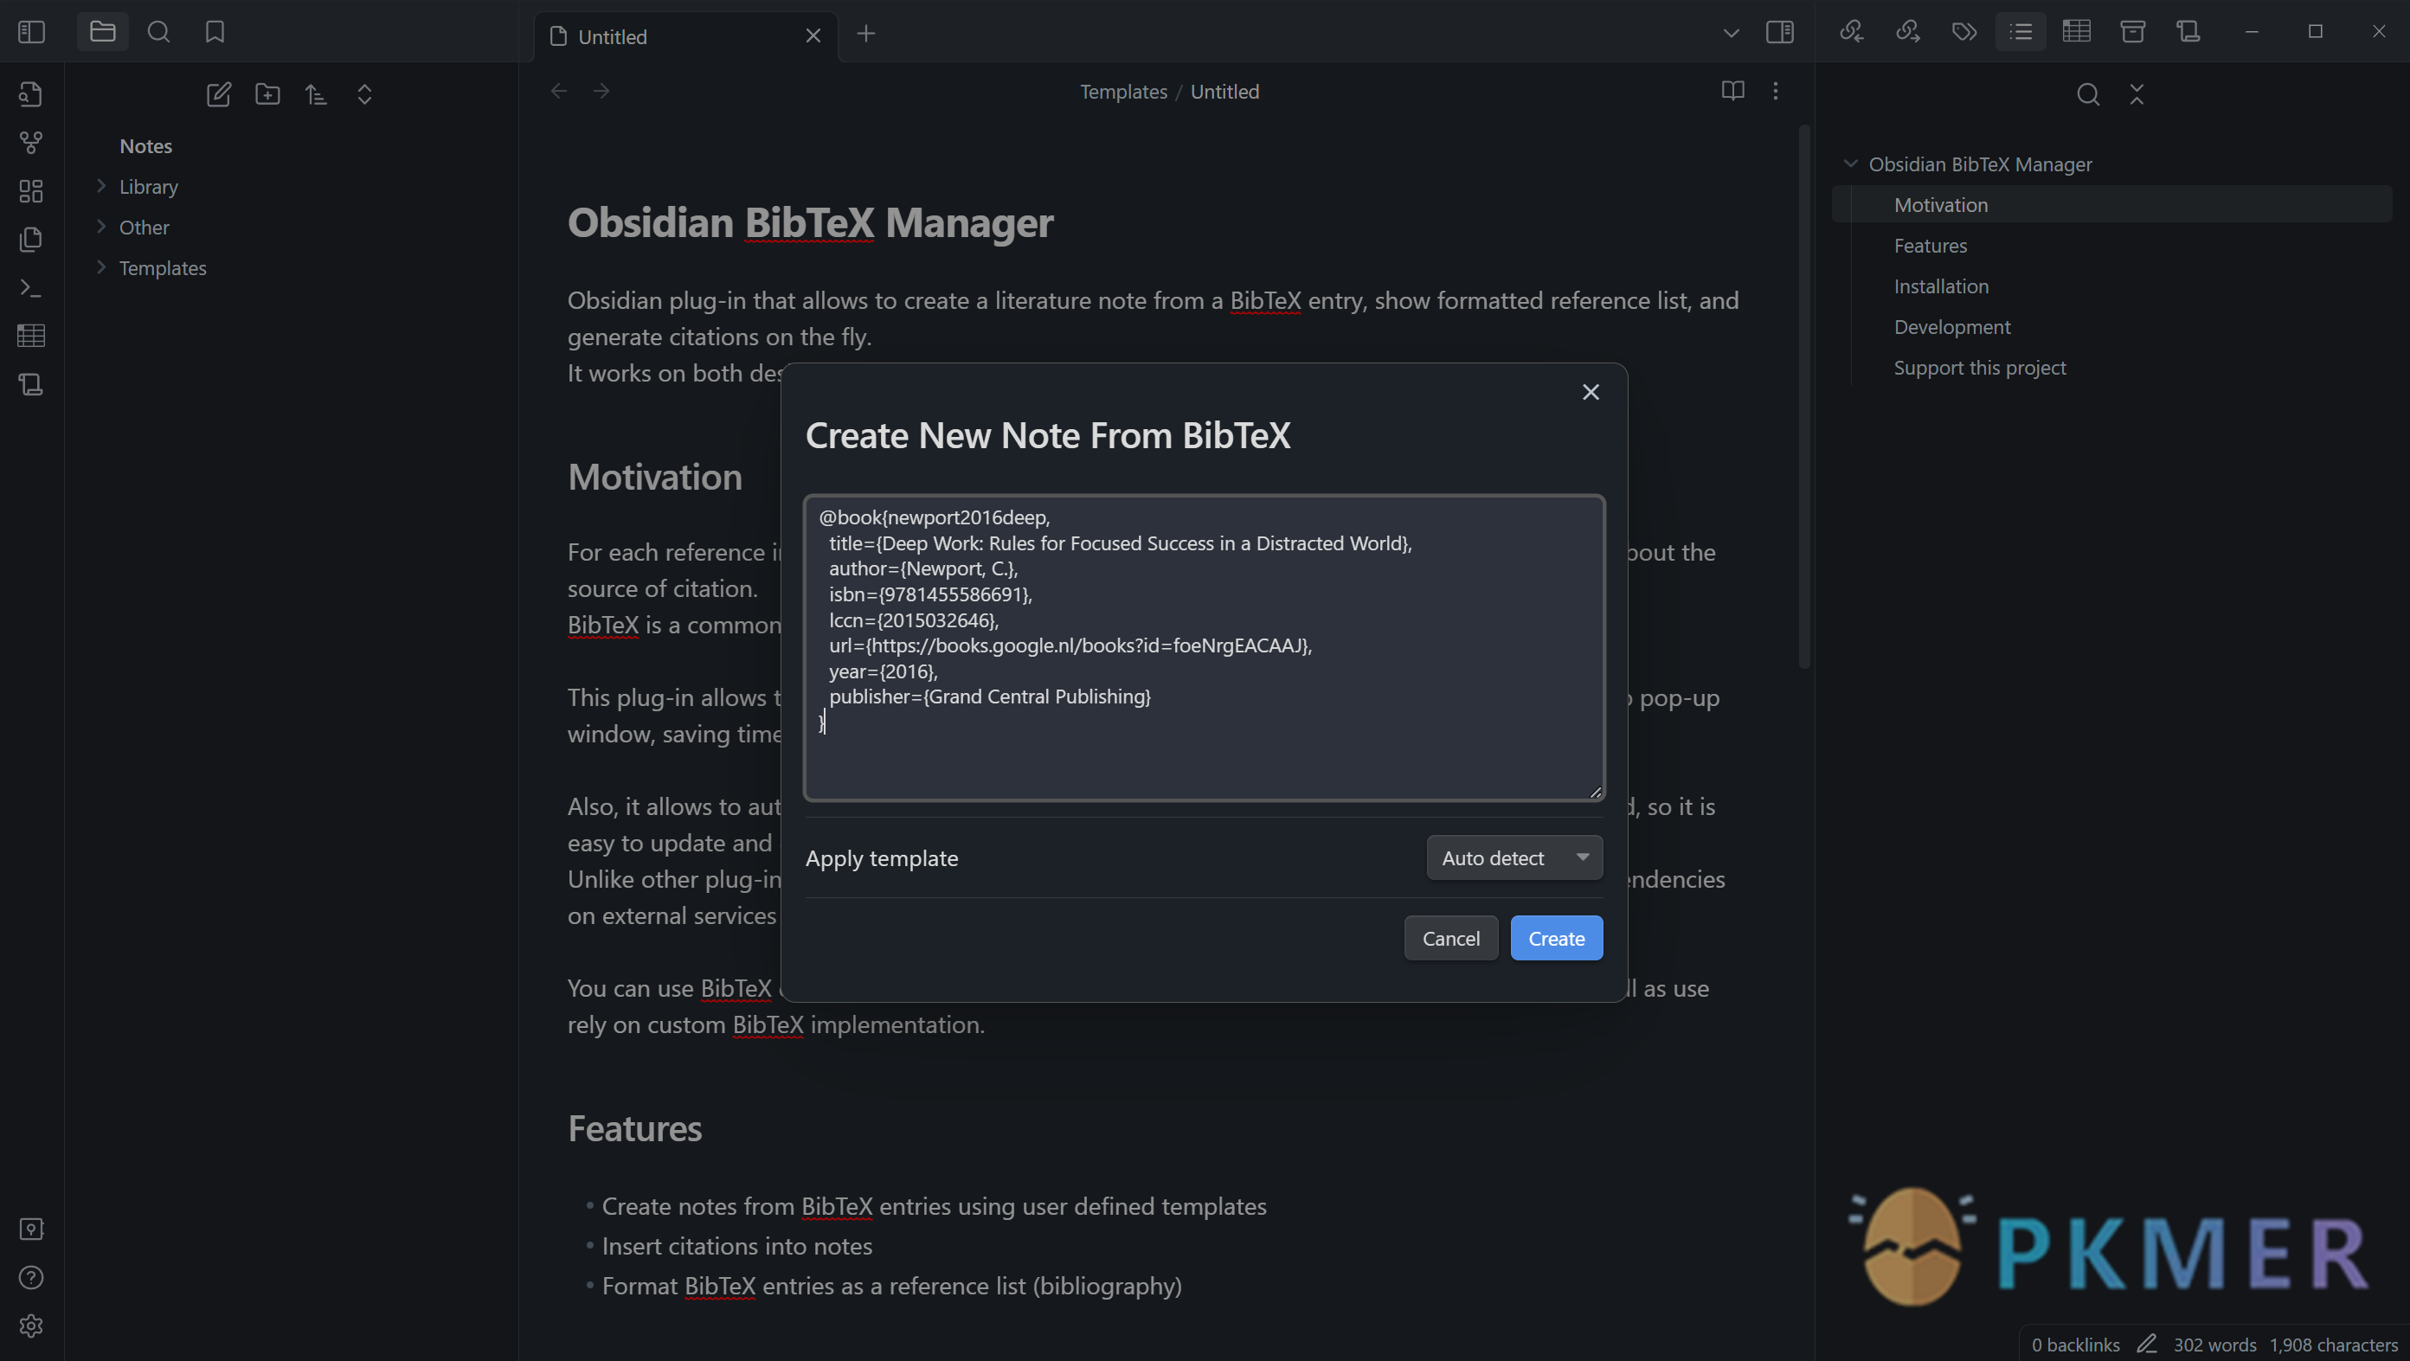Screen dimensions: 2410x1361
Task: Open the scroll panel tab in right sidebar
Action: pos(2188,33)
